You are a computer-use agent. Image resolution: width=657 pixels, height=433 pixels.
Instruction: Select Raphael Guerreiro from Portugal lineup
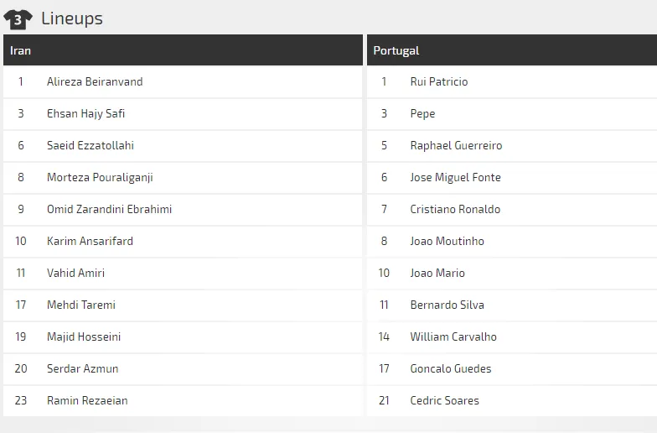point(456,145)
